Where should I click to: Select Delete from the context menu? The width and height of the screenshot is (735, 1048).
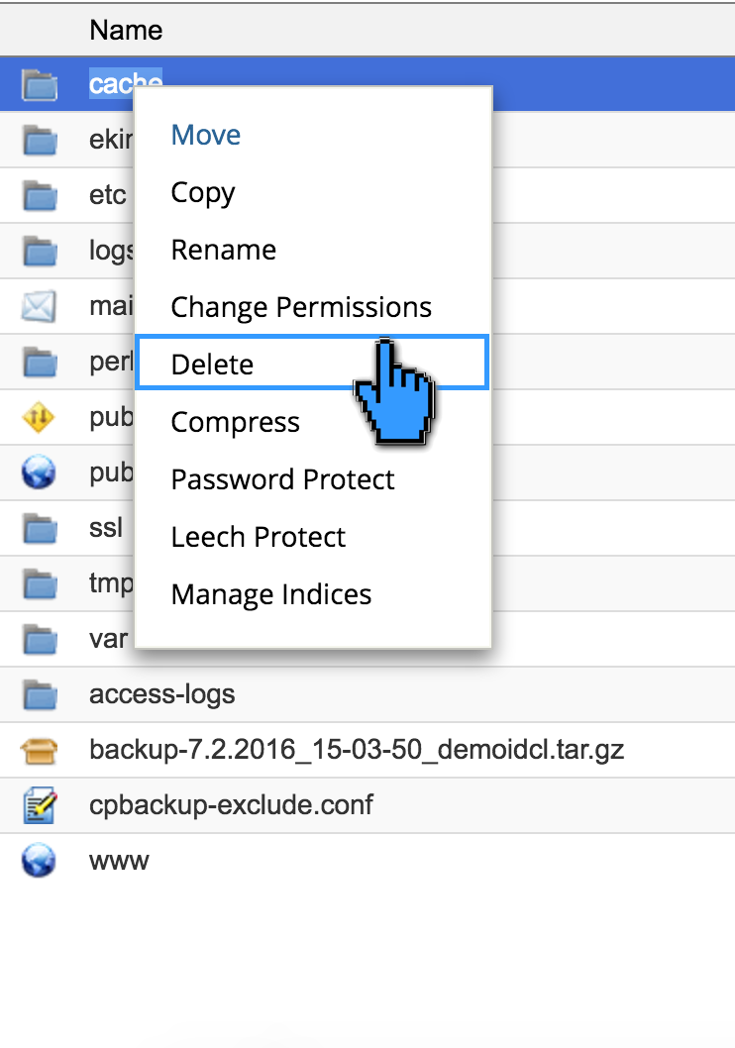212,364
